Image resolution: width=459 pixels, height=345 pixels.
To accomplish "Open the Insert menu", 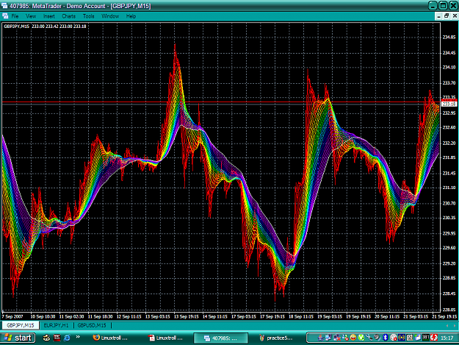I will (49, 16).
